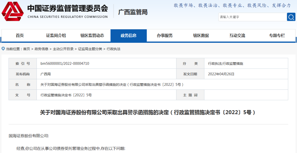Click the 广西局 issuing agency value
The width and height of the screenshot is (297, 153).
tap(46, 74)
